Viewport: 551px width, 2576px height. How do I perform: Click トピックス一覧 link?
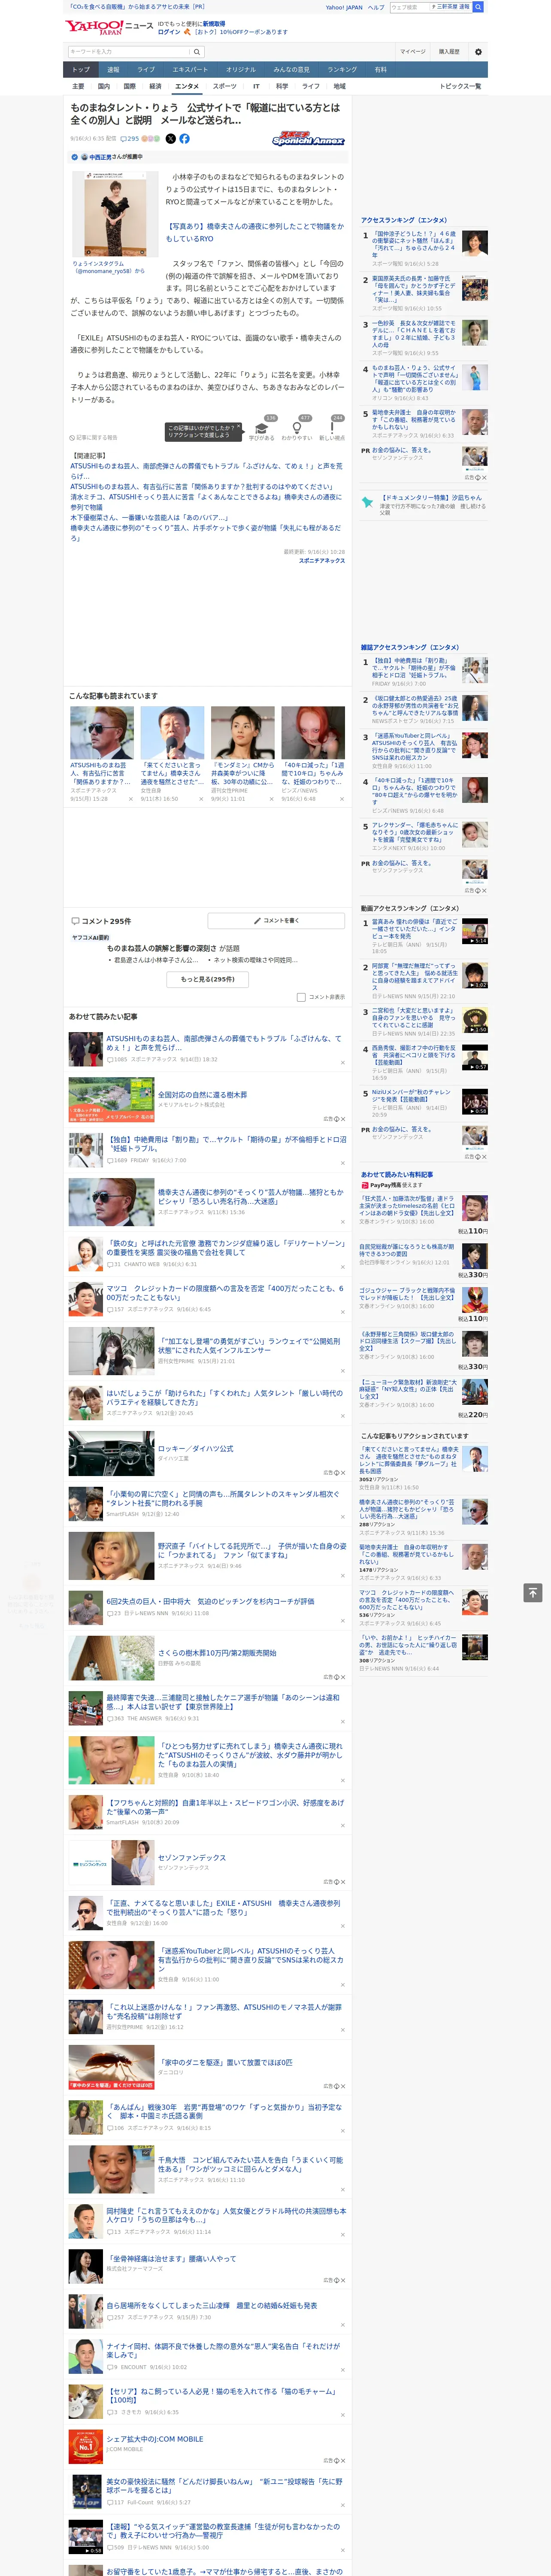point(460,86)
